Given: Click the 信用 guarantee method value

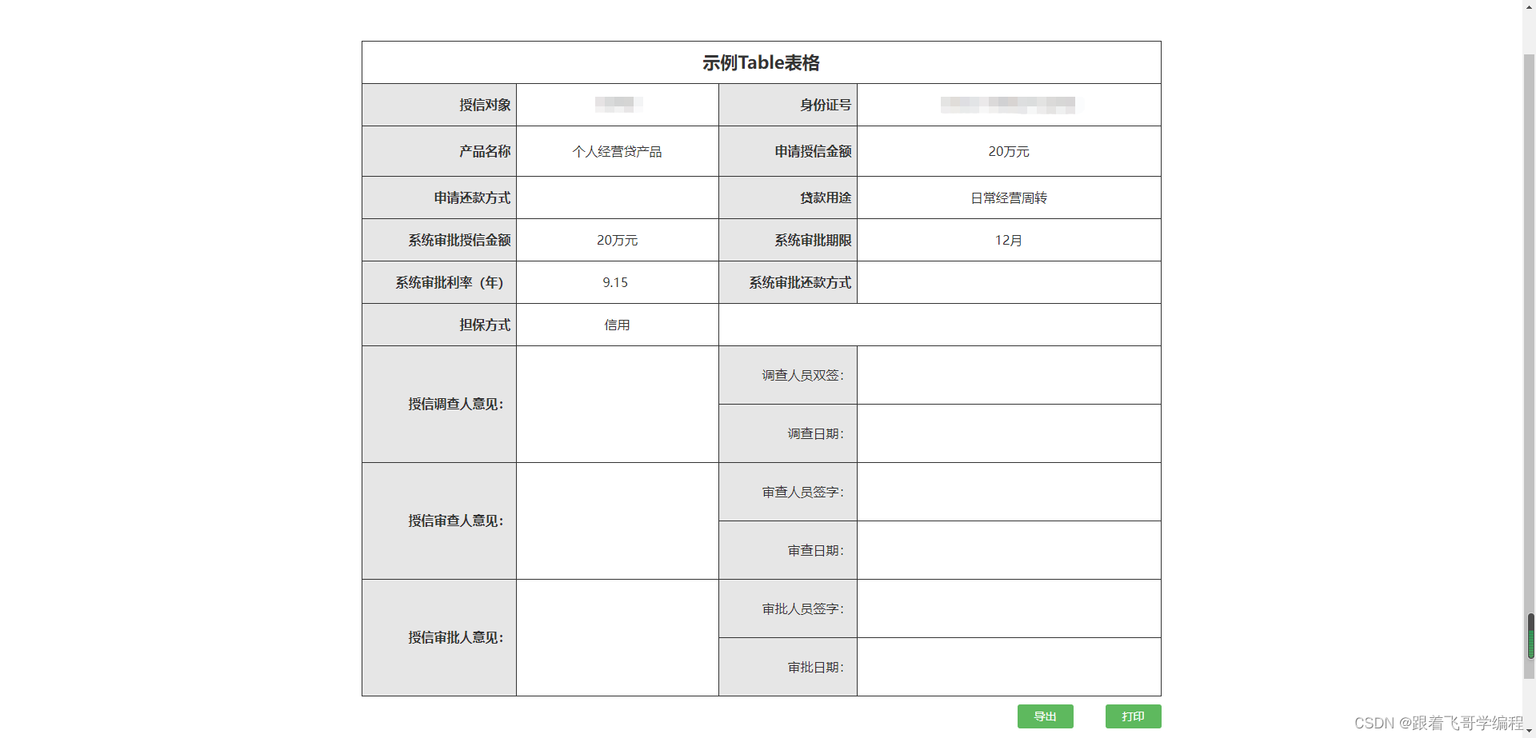Looking at the screenshot, I should pos(617,325).
